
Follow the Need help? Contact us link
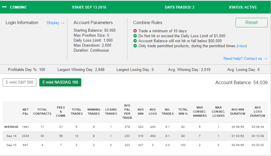(x=245, y=58)
